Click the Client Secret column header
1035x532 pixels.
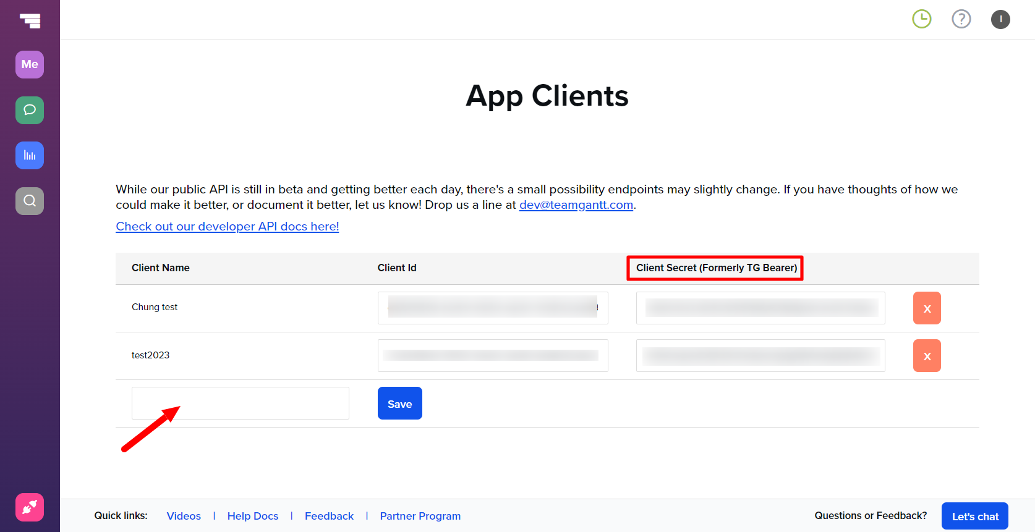coord(717,268)
